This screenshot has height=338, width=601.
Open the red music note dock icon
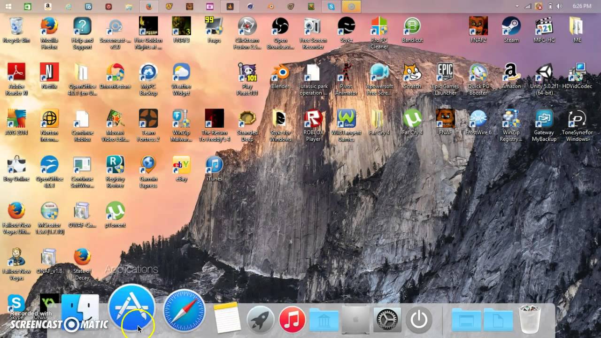(292, 319)
